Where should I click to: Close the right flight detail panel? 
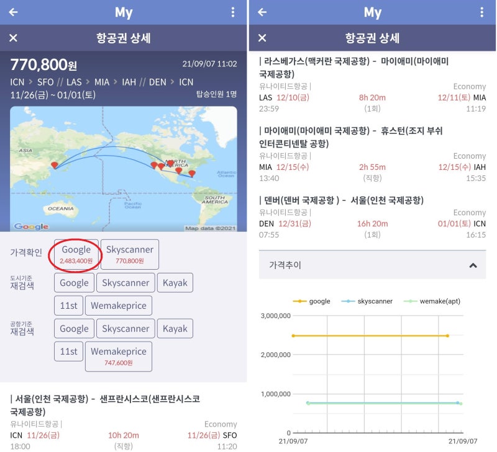(262, 38)
